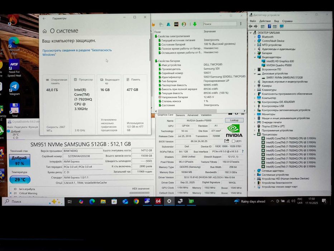Open Microsoft Edge desktop shortcut
This screenshot has height=251, width=334.
tap(14, 46)
